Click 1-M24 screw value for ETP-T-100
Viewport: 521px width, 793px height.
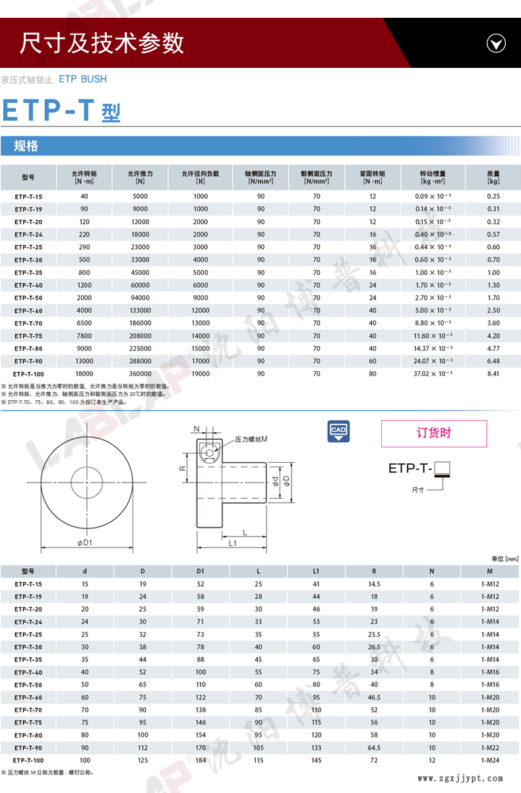coord(490,760)
